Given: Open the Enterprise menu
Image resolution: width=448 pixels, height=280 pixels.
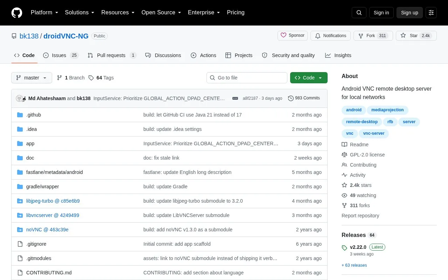Looking at the screenshot, I should pyautogui.click(x=204, y=13).
